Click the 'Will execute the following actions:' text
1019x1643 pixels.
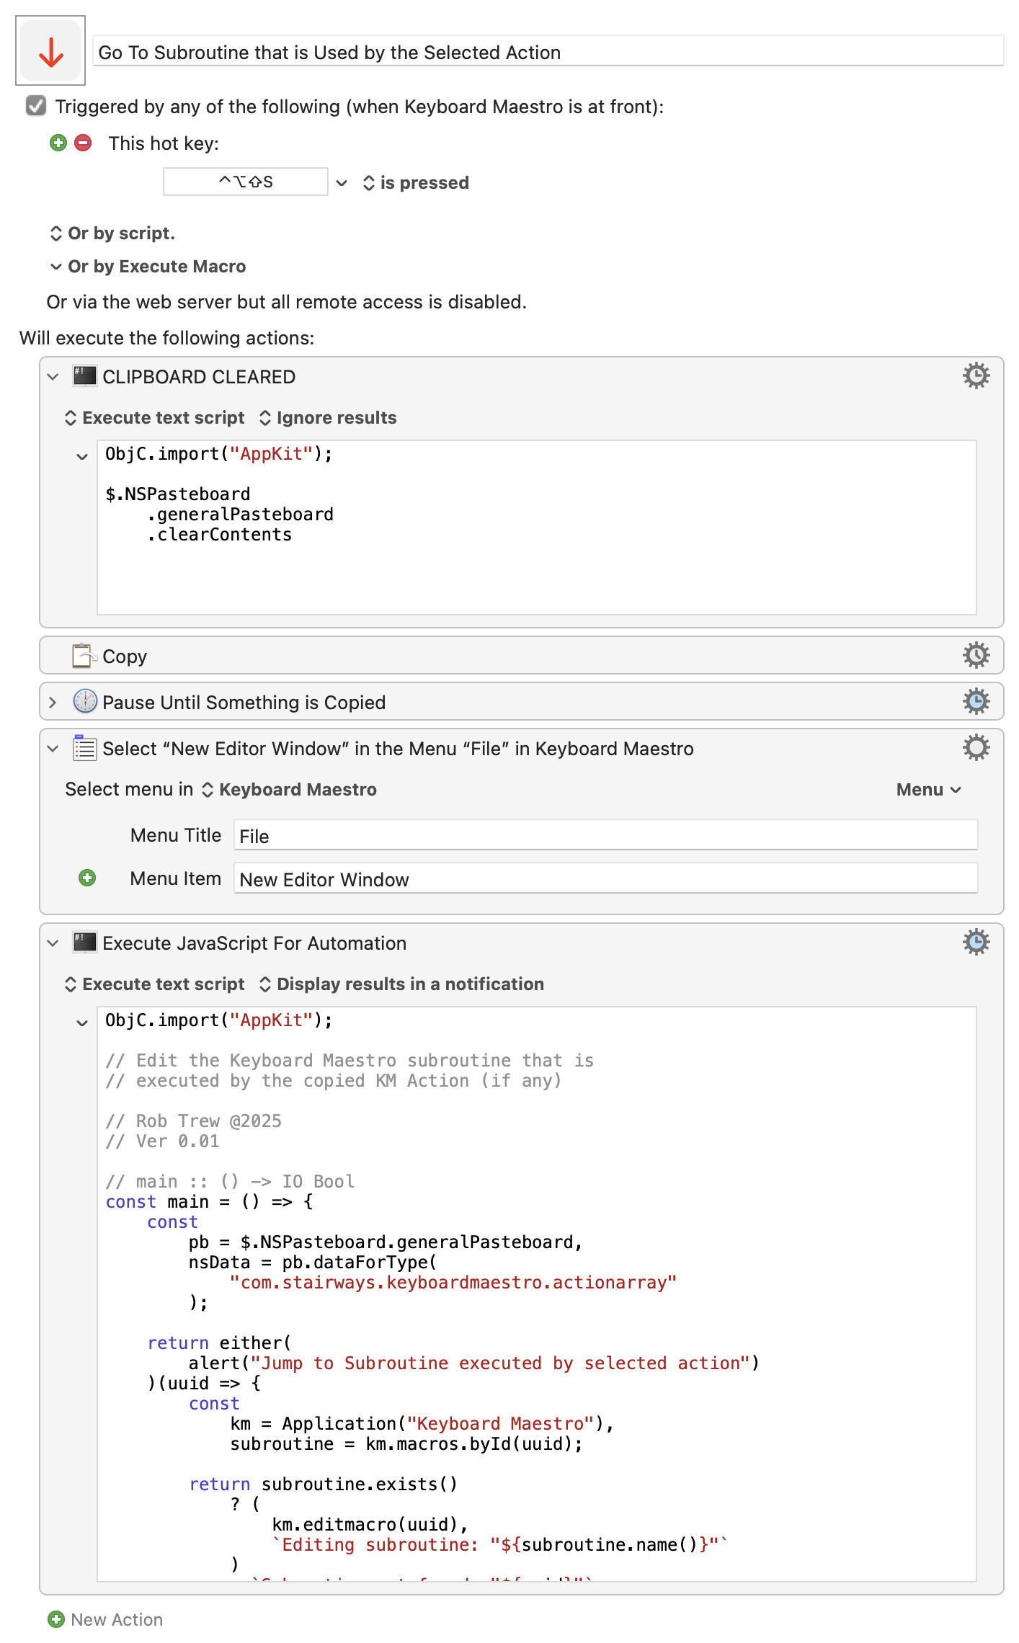pos(166,338)
